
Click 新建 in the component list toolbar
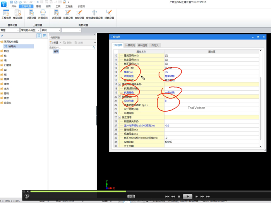[x=54, y=42]
